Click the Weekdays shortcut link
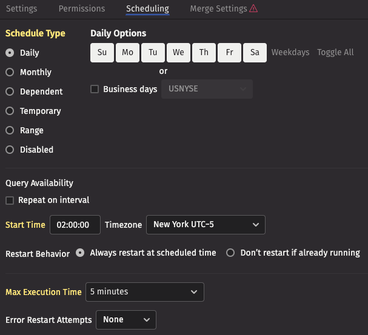The height and width of the screenshot is (335, 368). click(x=290, y=53)
